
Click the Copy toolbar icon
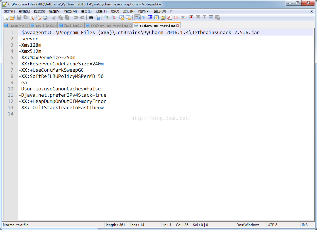pyautogui.click(x=60, y=18)
